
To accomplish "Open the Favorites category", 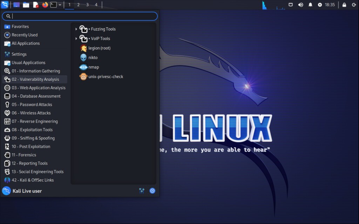I will [35, 27].
